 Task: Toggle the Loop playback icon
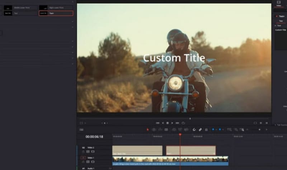183,123
